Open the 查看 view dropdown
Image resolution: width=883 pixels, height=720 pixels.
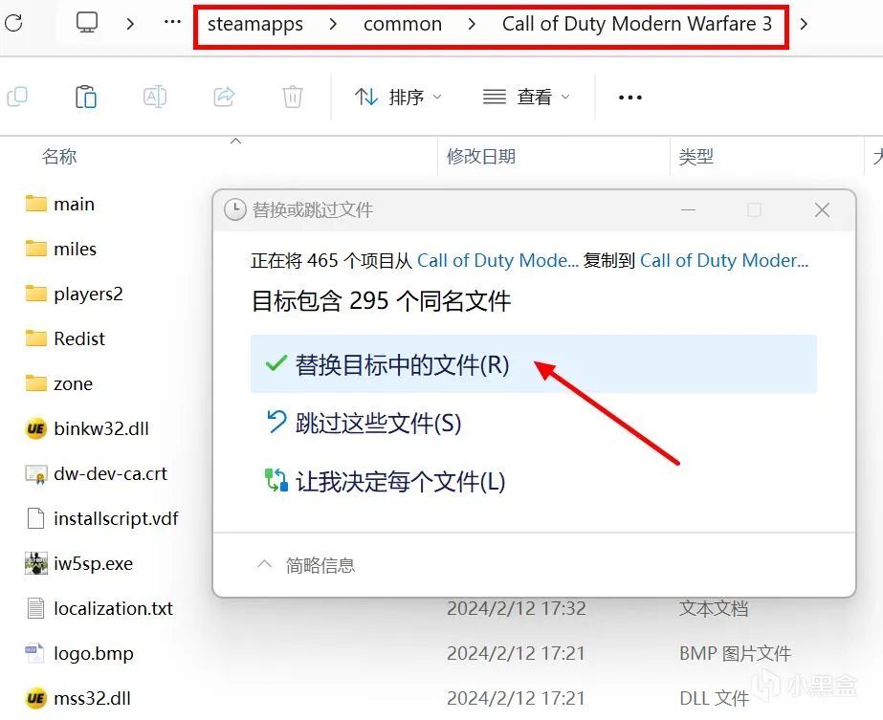coord(526,98)
